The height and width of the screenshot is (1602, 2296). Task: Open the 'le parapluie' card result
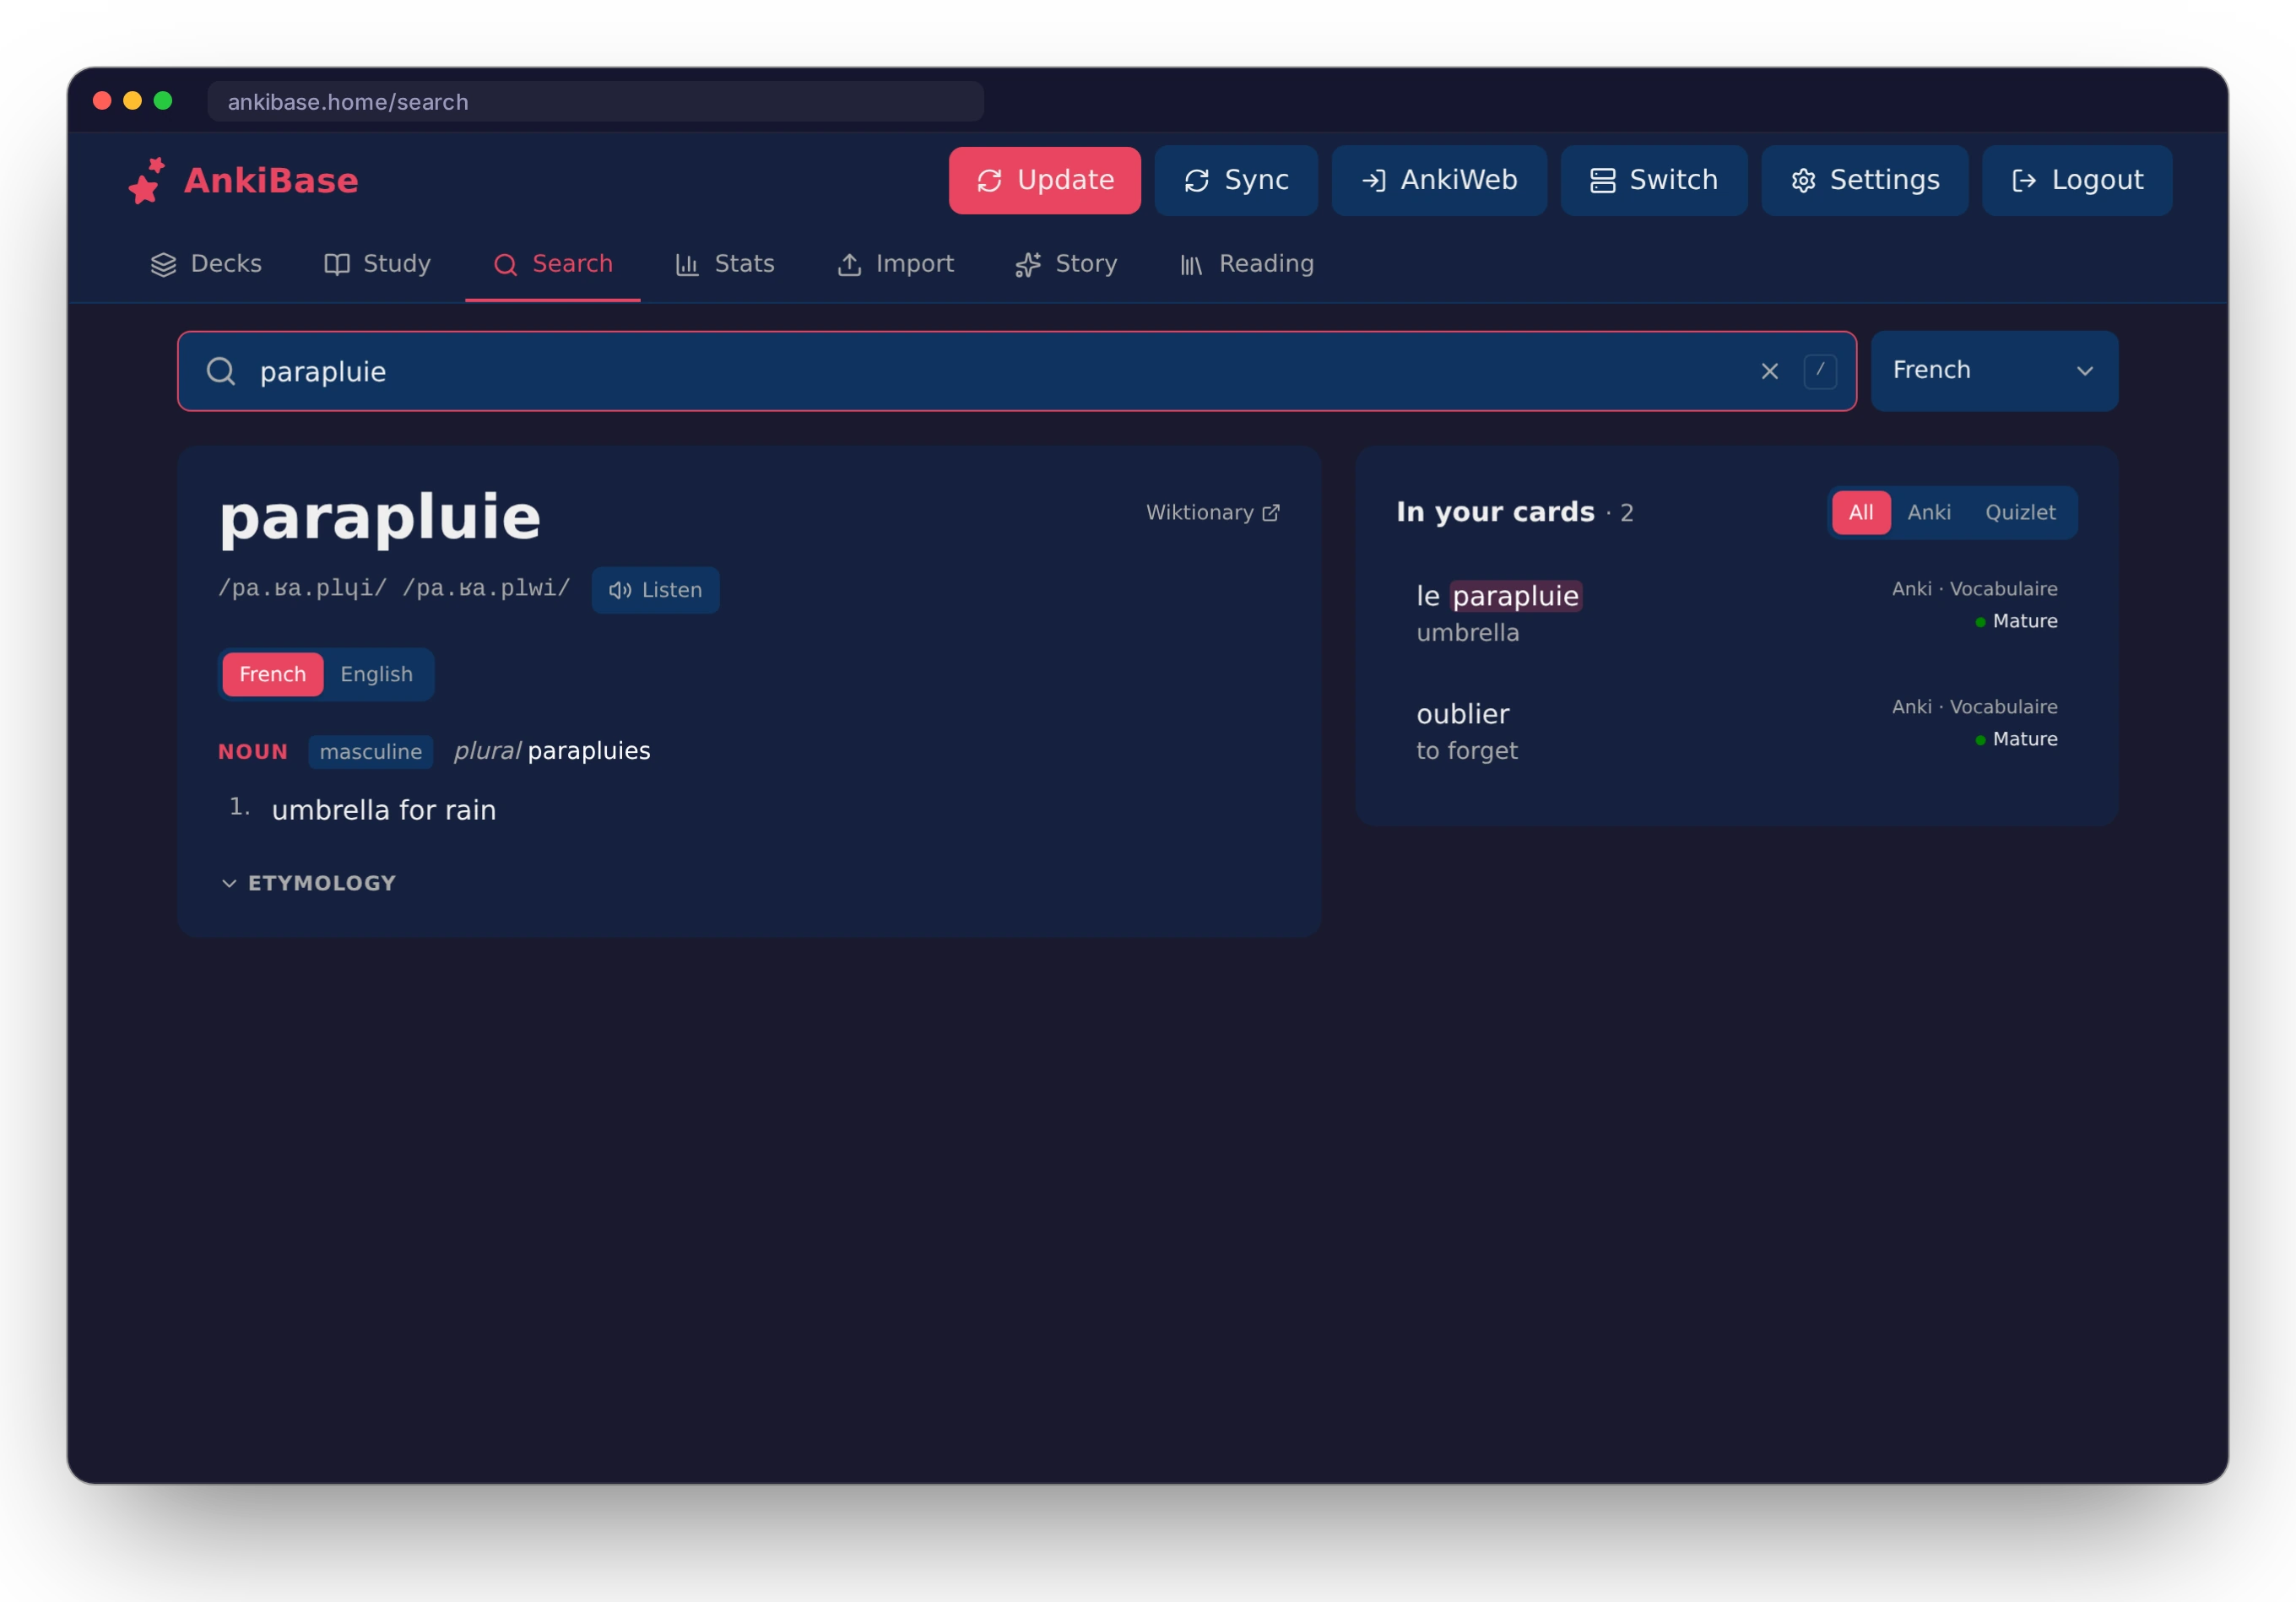(1736, 612)
